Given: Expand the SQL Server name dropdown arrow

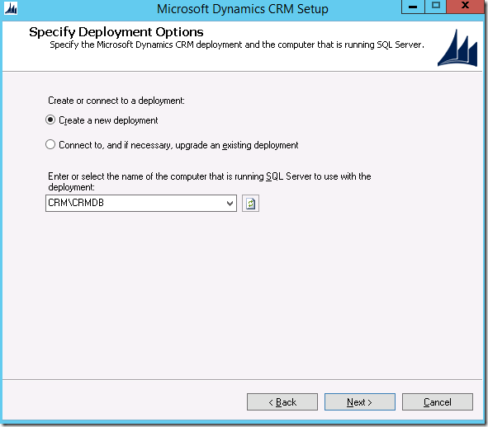Looking at the screenshot, I should click(230, 204).
